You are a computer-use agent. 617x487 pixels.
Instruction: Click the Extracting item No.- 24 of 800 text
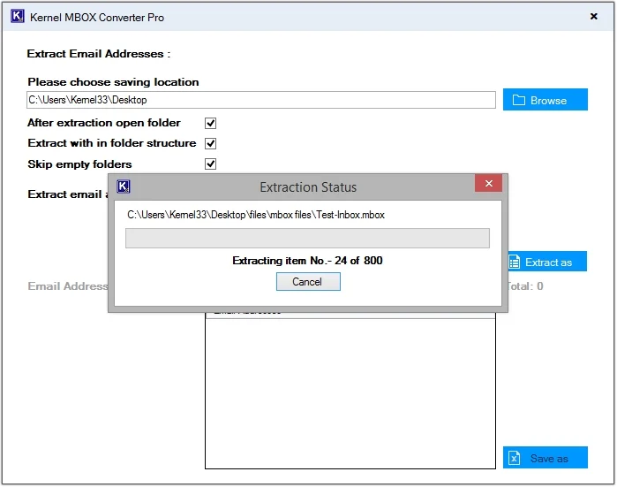pyautogui.click(x=307, y=261)
